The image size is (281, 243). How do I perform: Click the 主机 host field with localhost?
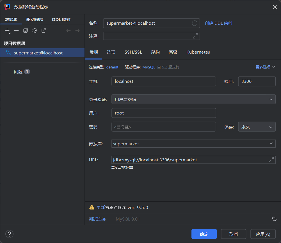pos(164,81)
